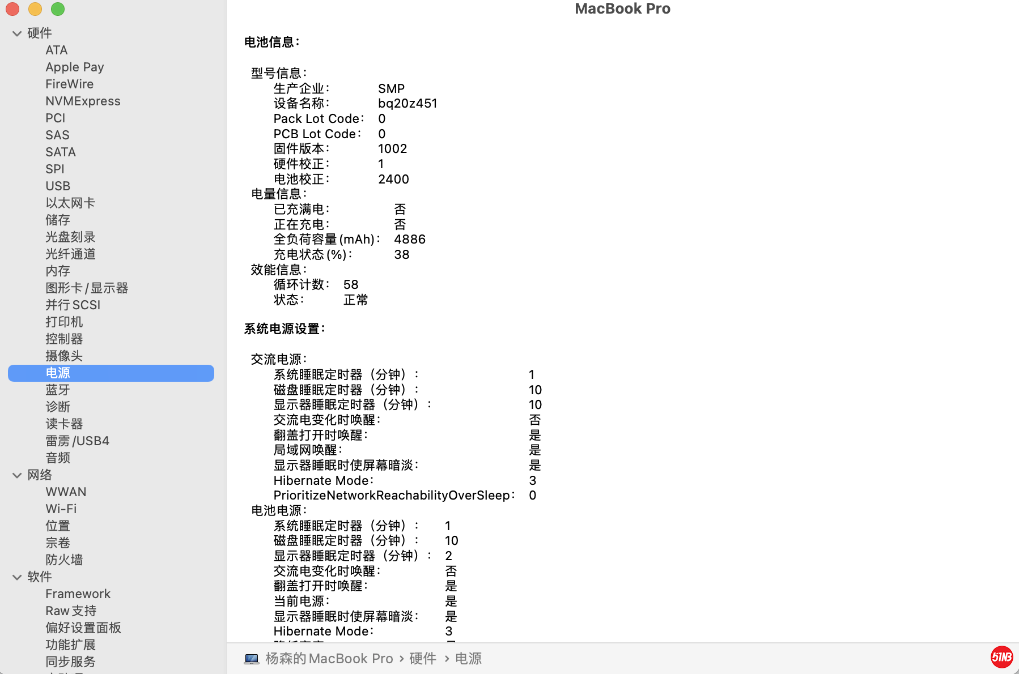Select WWAN under 网络
Screen dimensions: 1019x674
66,492
